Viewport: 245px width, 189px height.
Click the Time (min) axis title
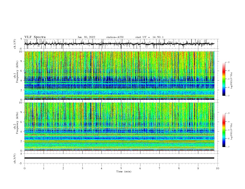click(x=124, y=171)
